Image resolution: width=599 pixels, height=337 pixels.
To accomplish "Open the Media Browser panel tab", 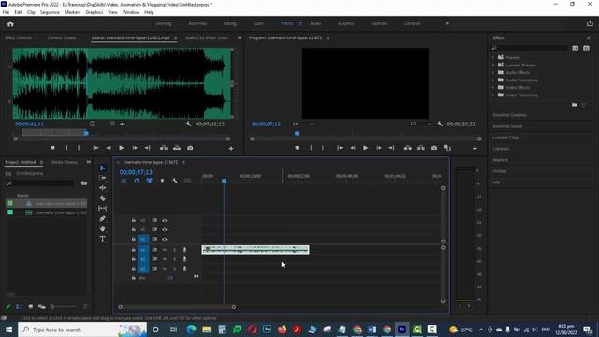I will [x=65, y=162].
